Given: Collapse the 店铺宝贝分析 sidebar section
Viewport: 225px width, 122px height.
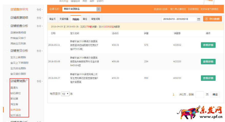Looking at the screenshot, I should (x=7, y=51).
